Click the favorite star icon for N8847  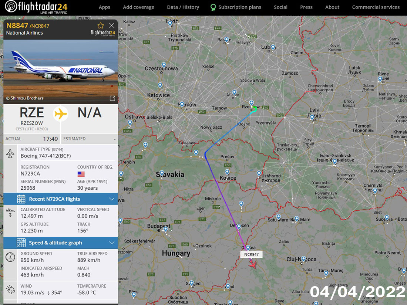click(100, 26)
